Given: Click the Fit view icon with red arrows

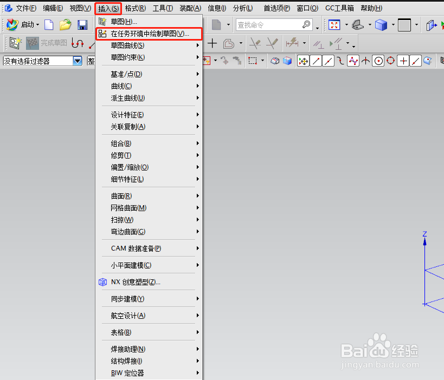Looking at the screenshot, I should (x=334, y=25).
